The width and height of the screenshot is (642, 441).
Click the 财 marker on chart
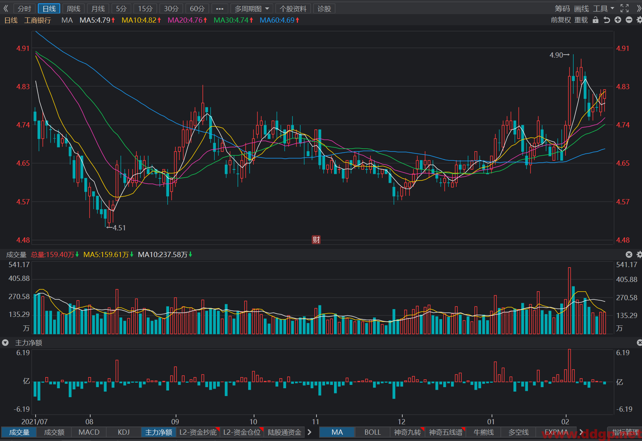(316, 240)
